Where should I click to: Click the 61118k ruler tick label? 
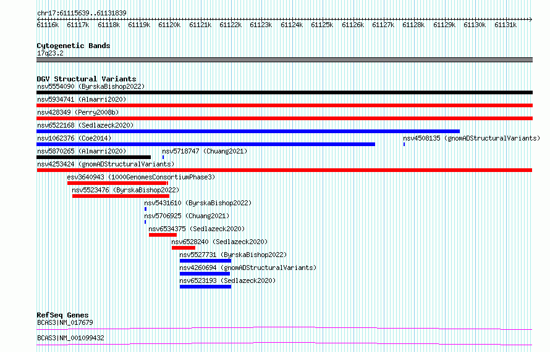(109, 25)
